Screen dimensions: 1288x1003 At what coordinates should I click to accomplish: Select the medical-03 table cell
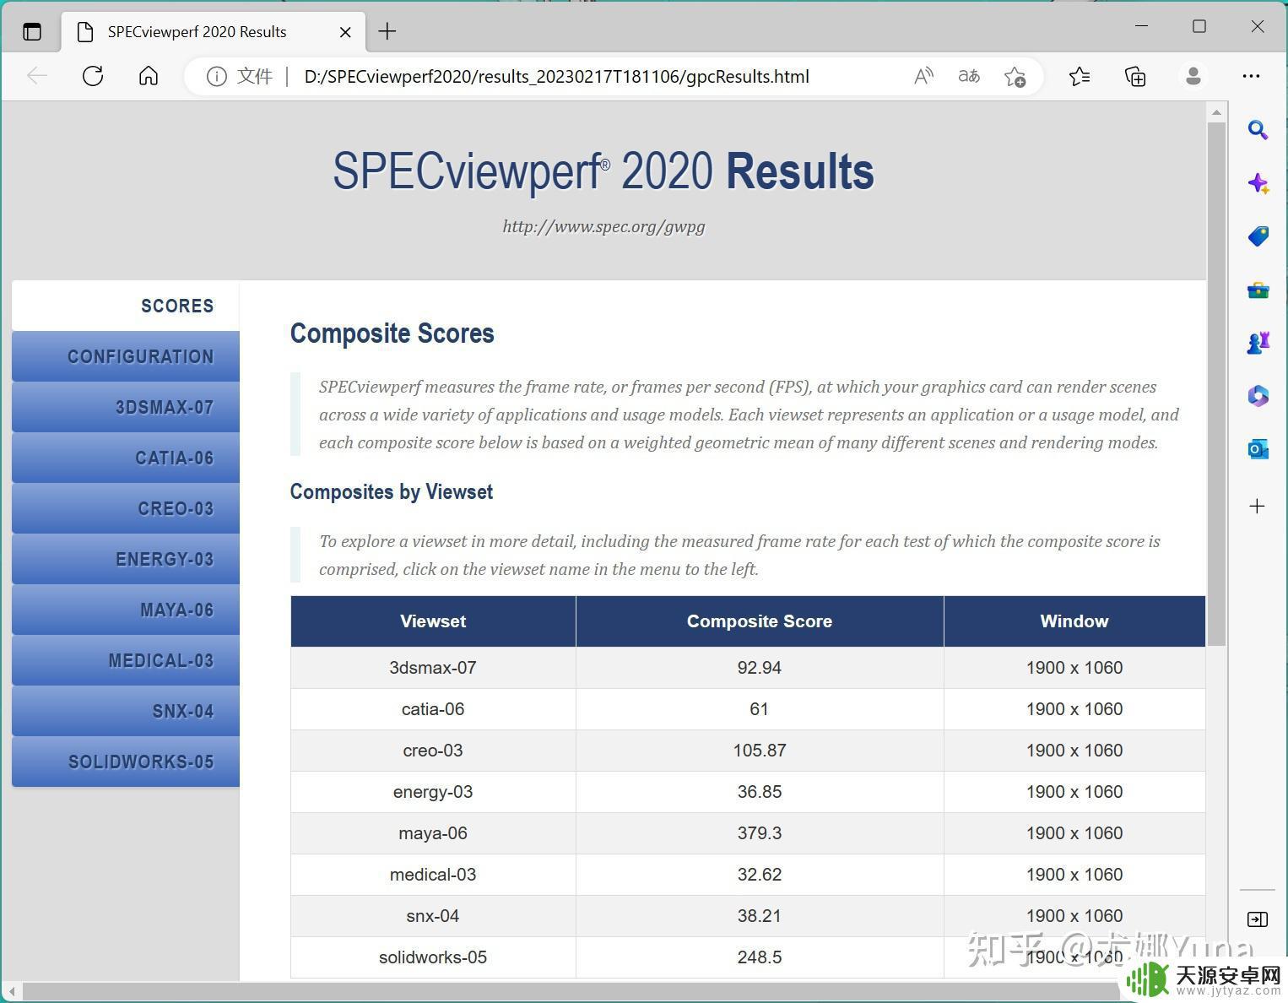click(x=433, y=875)
